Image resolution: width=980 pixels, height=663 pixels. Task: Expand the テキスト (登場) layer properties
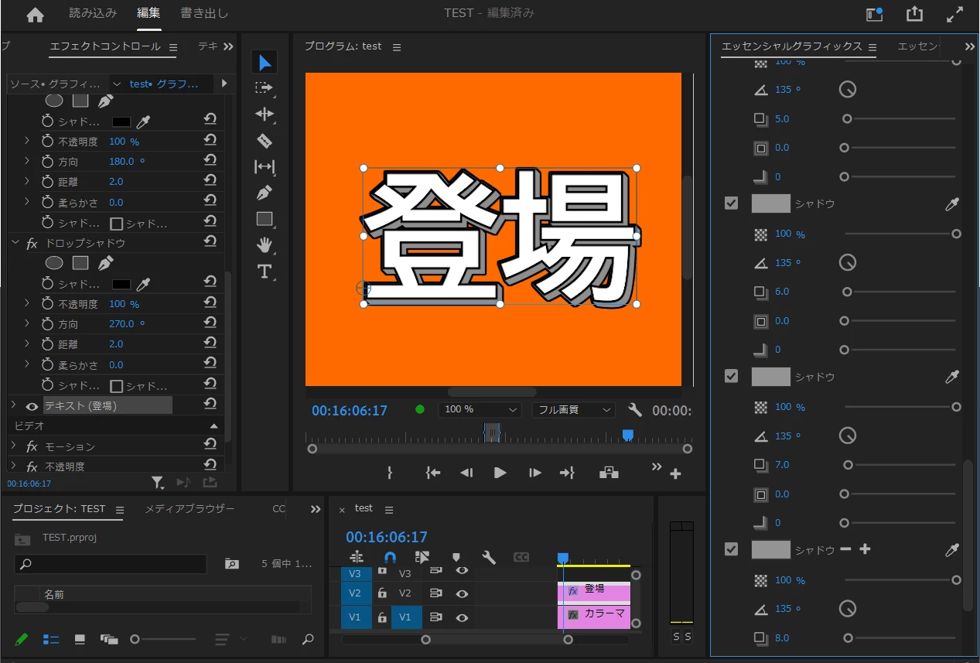[13, 405]
